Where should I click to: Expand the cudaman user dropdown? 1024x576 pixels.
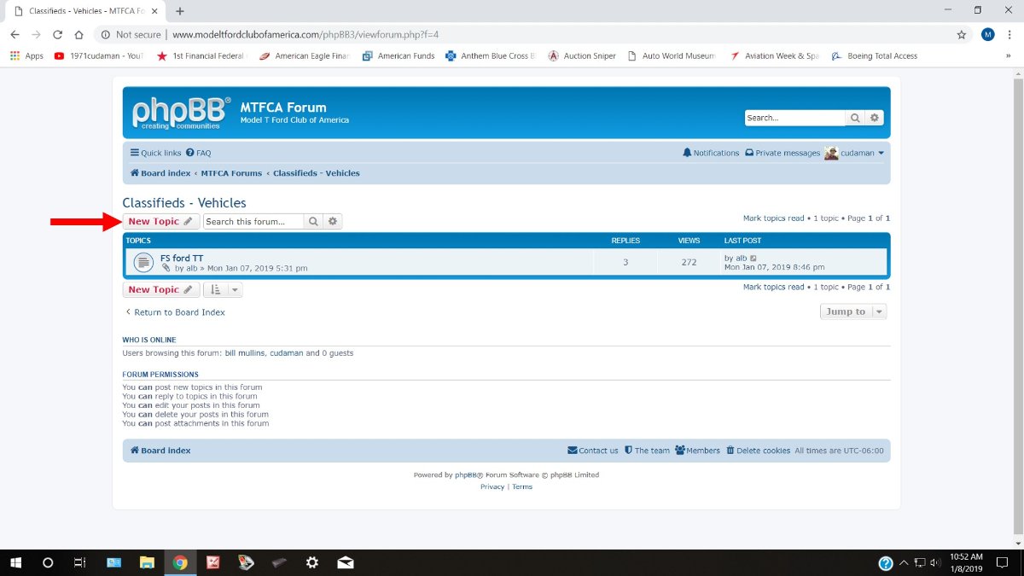click(x=856, y=153)
